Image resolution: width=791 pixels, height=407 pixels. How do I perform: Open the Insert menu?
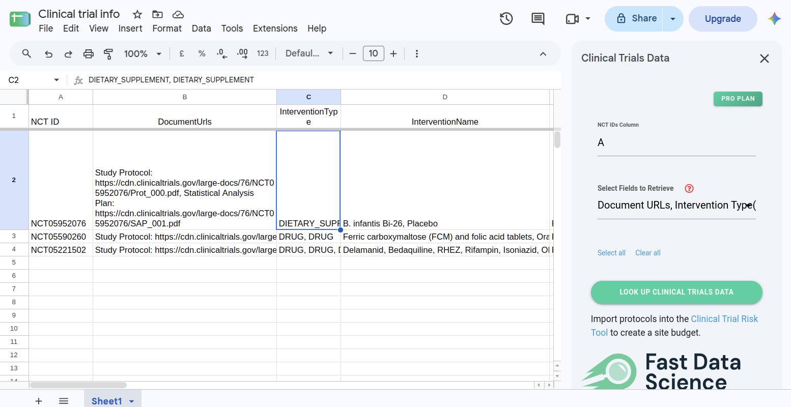[130, 28]
